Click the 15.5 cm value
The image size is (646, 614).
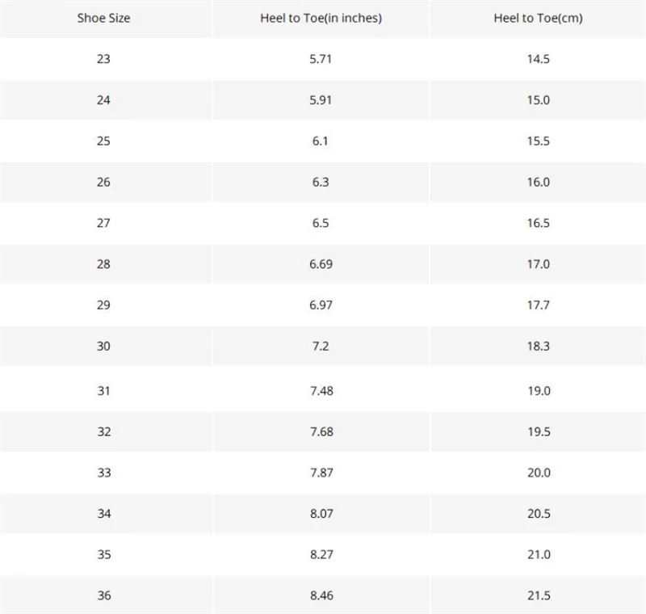[538, 141]
